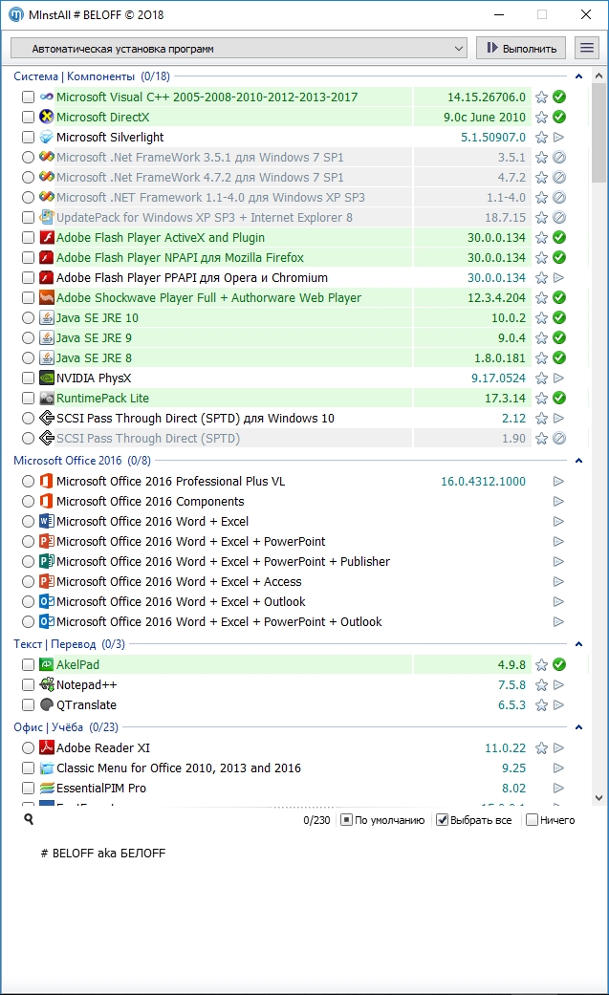Screen dimensions: 609x995
Task: Click the play arrow for Microsoft Silverlight
Action: click(x=559, y=137)
